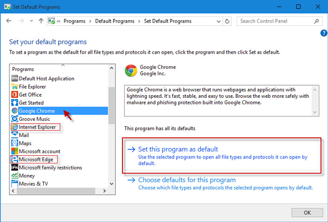Click the programs list vertical scrollbar thumb
Screen dimensions: 328x222
pos(112,106)
